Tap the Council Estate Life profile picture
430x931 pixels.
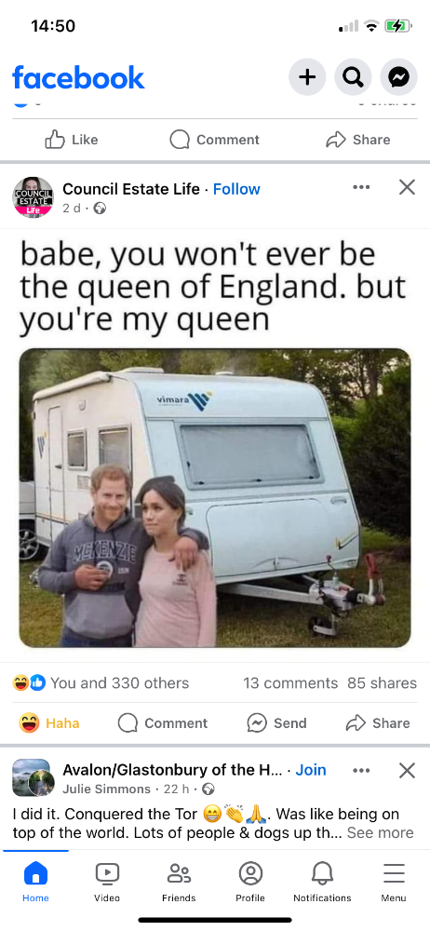[33, 197]
